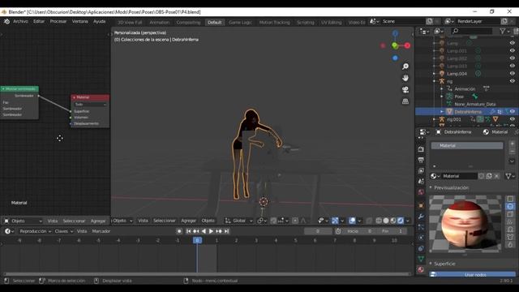Image resolution: width=519 pixels, height=292 pixels.
Task: Select the hand pan view icon
Action: coord(405,78)
